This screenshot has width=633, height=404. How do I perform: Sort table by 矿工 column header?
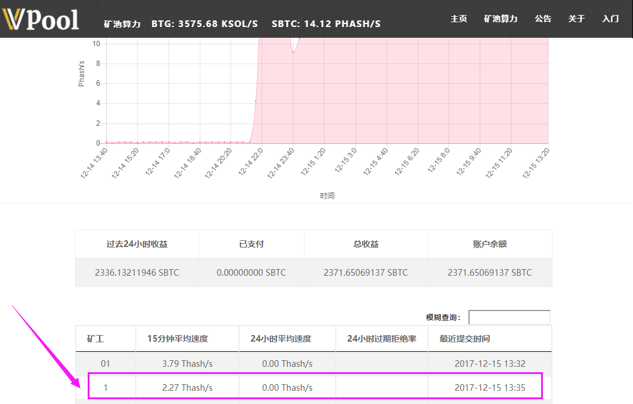click(x=96, y=339)
